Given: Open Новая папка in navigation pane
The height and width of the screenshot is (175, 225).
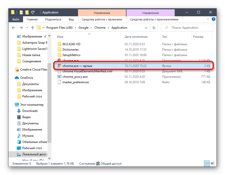Looking at the screenshot, I should [x=31, y=55].
